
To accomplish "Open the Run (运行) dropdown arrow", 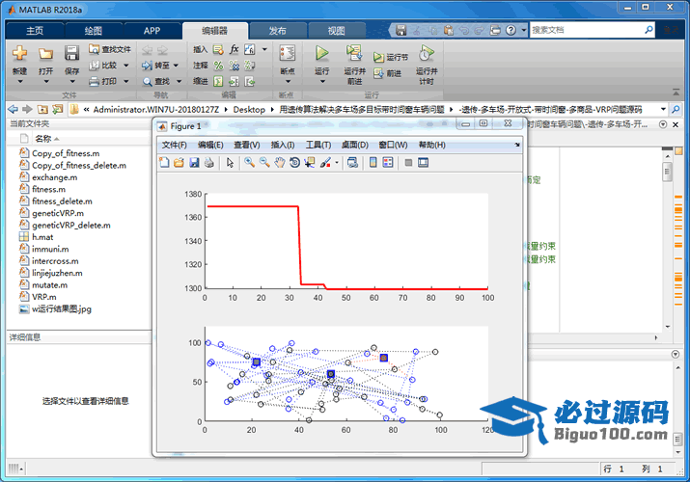I will point(322,82).
